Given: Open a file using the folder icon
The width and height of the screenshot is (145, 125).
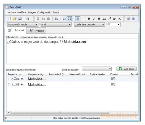Looking at the screenshot, I should coord(15,19).
